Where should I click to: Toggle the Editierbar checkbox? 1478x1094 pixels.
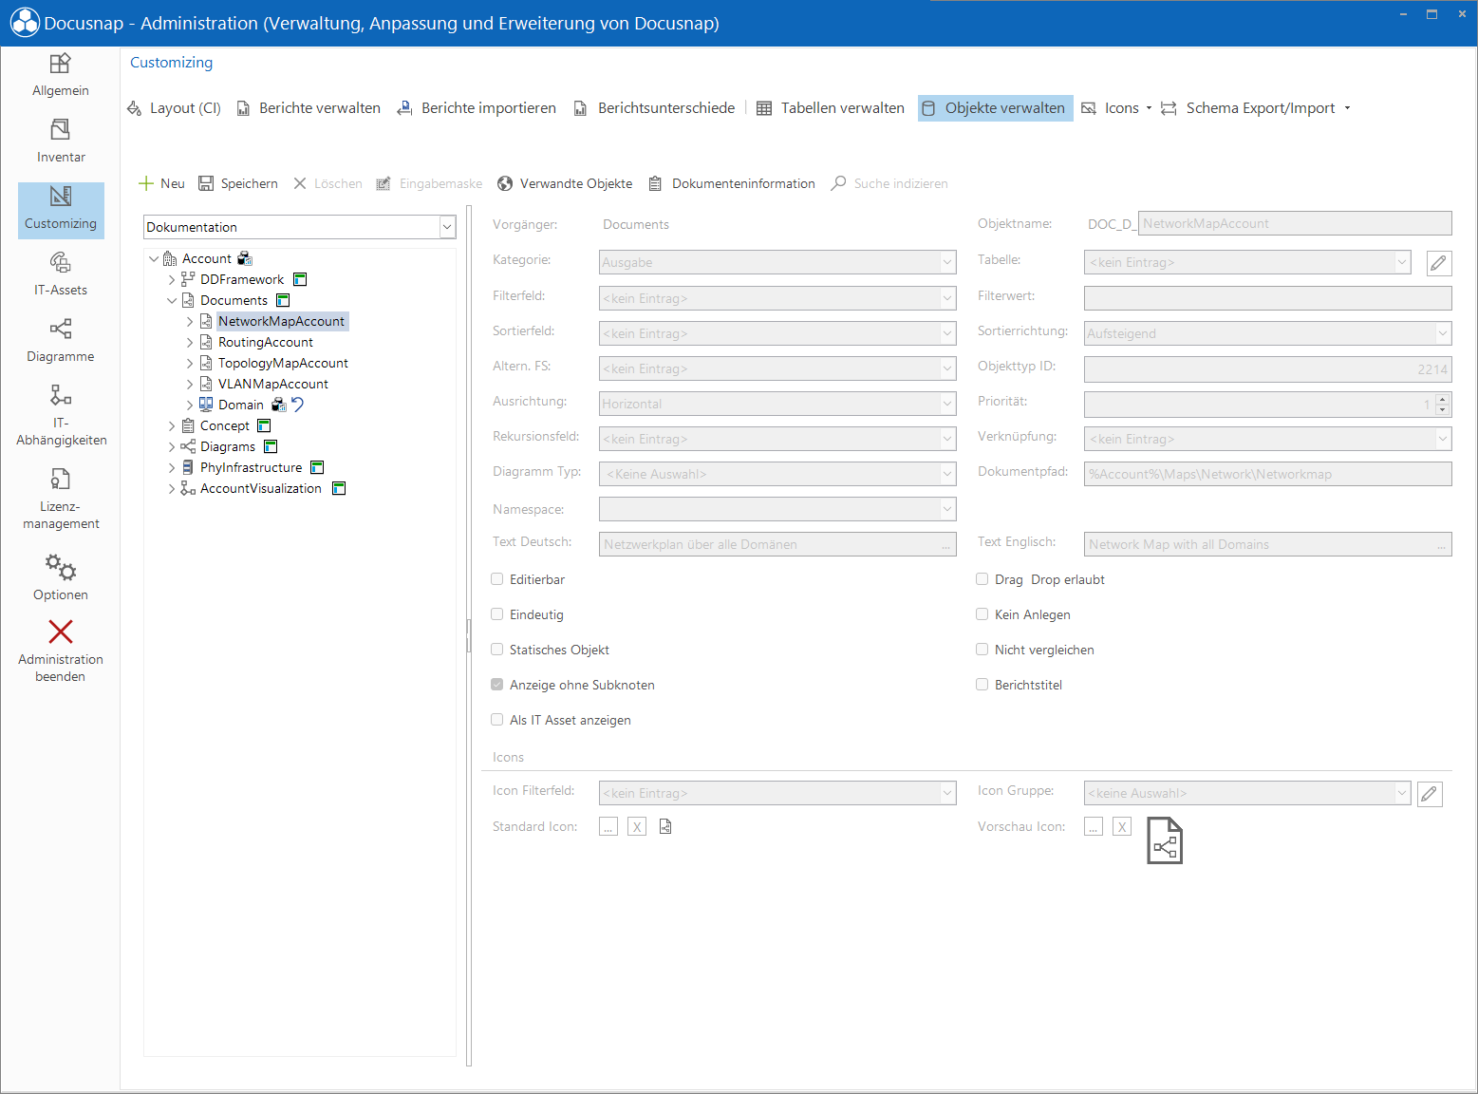tap(497, 579)
